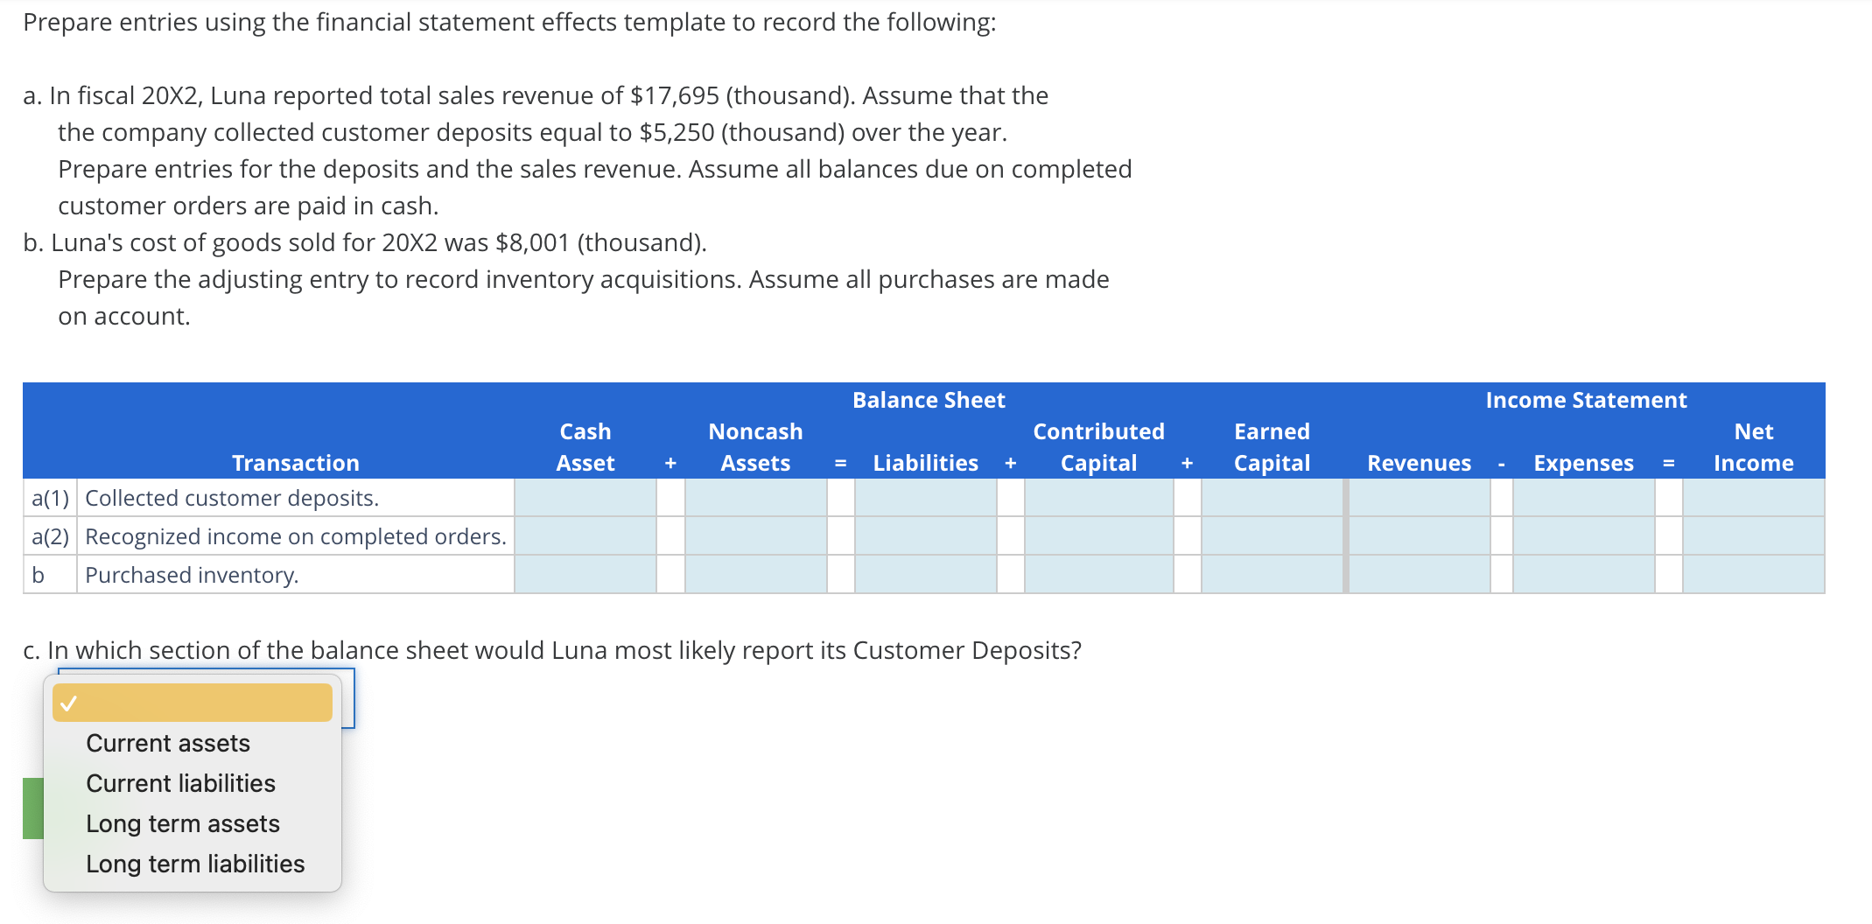This screenshot has height=924, width=1872.
Task: Click Contributed Capital cell in row b
Action: pyautogui.click(x=1097, y=574)
